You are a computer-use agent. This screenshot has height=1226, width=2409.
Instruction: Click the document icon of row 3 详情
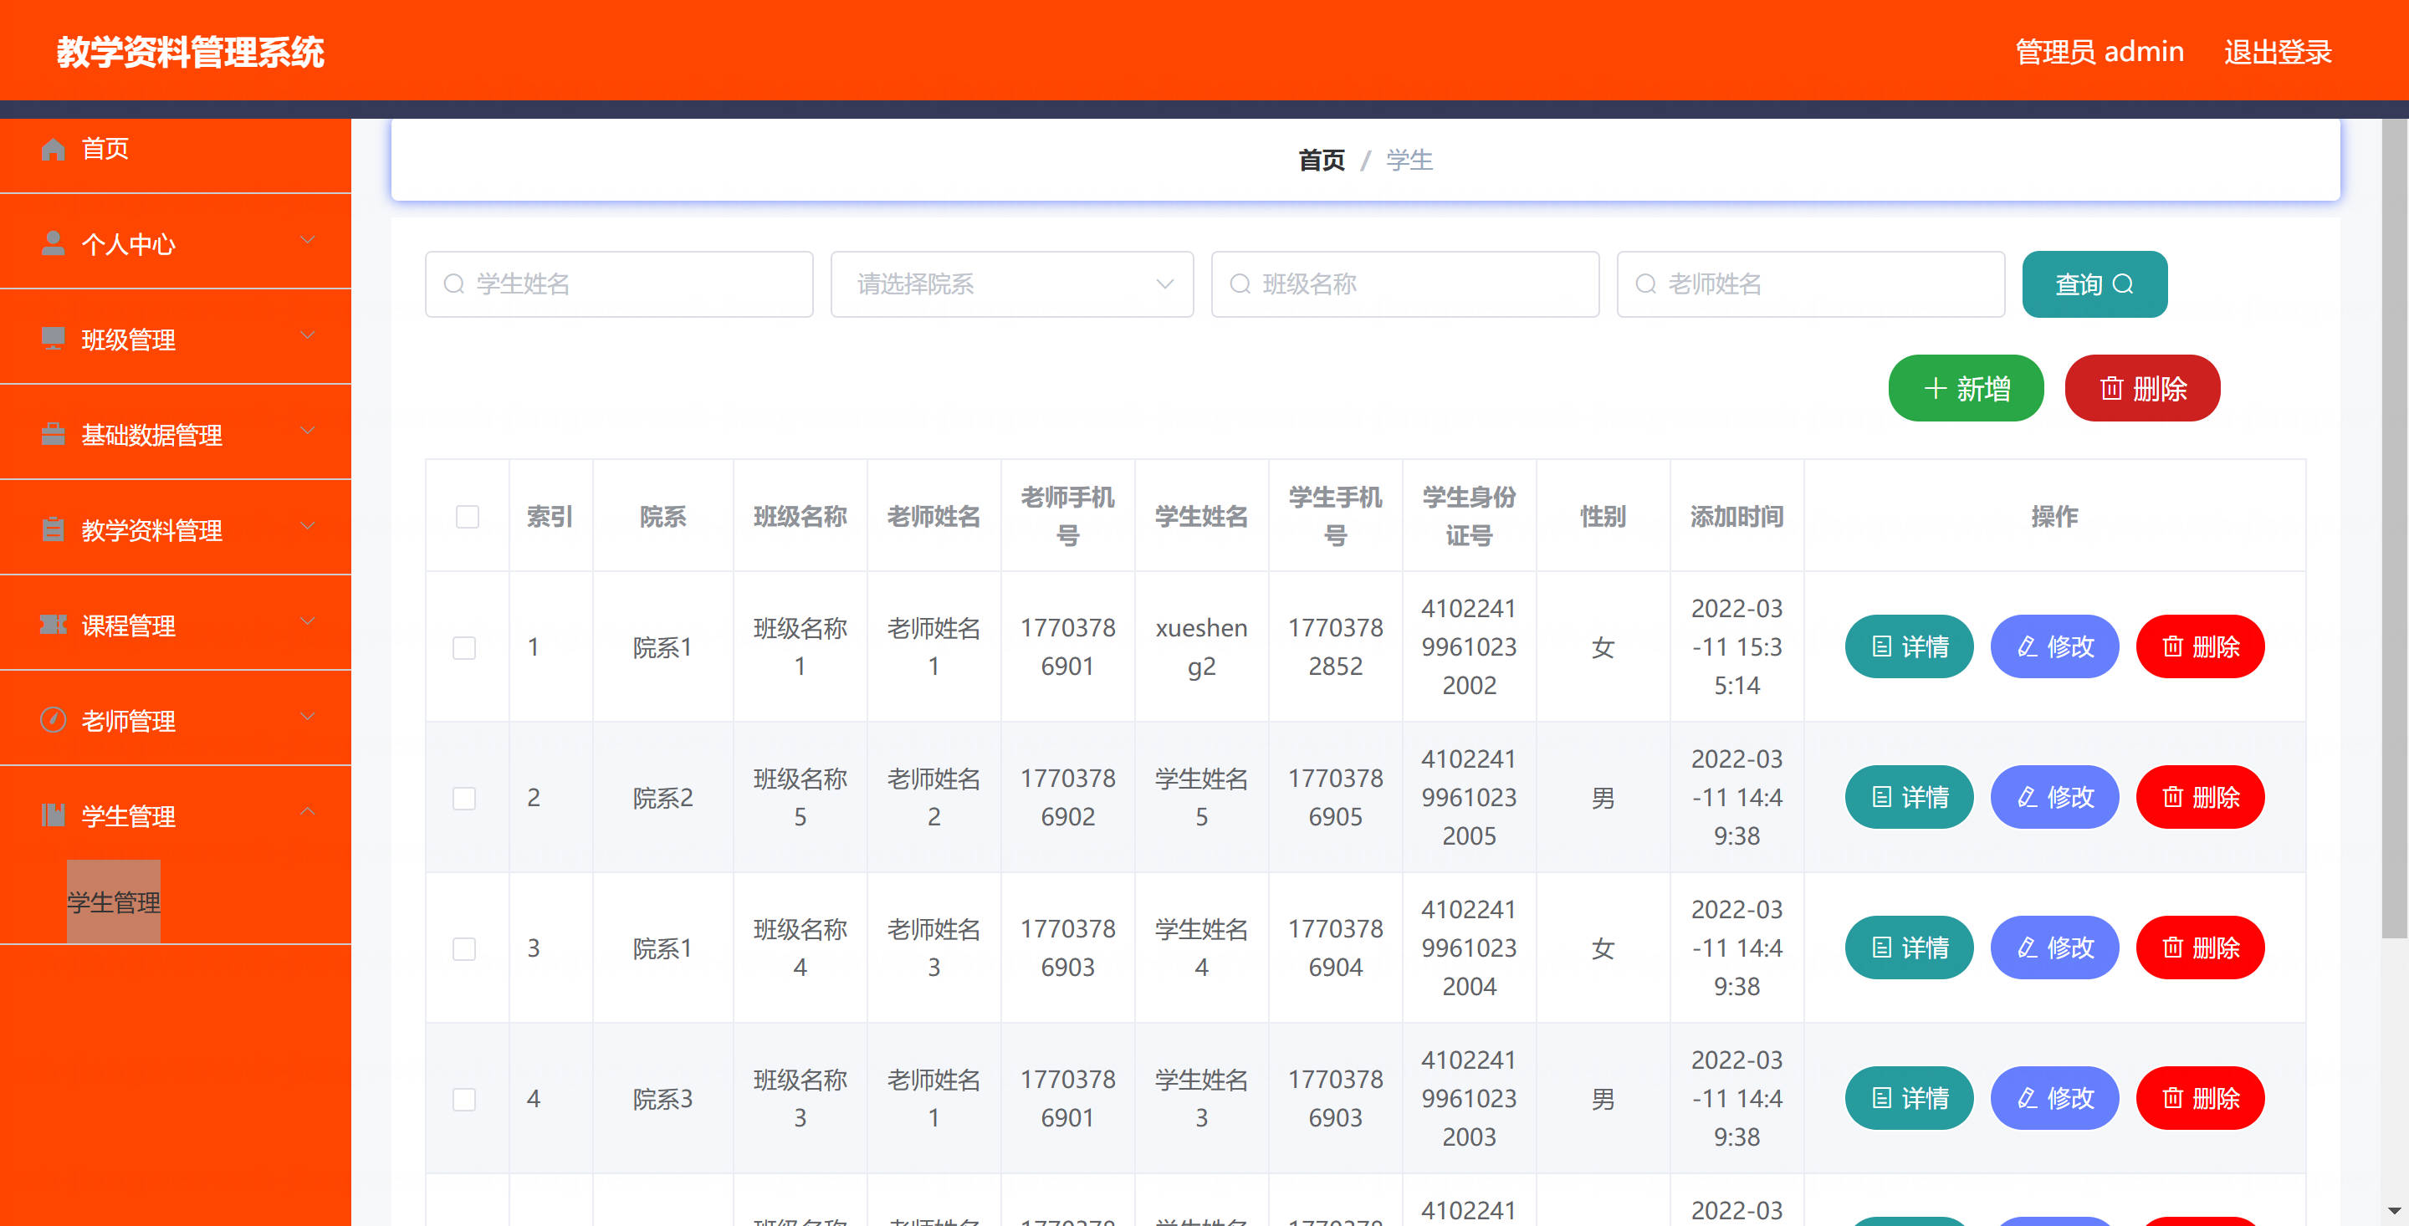1881,948
